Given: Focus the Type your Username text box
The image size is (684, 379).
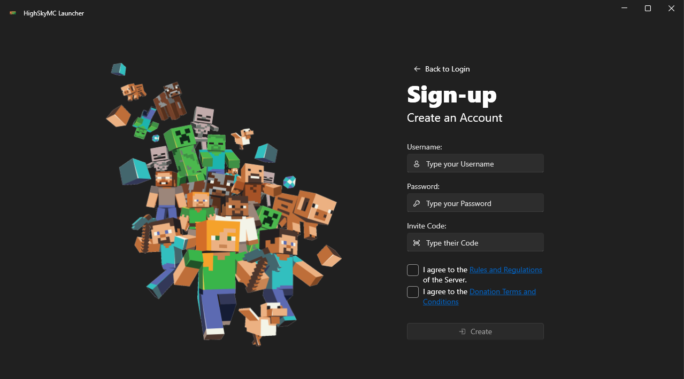Looking at the screenshot, I should 481,164.
